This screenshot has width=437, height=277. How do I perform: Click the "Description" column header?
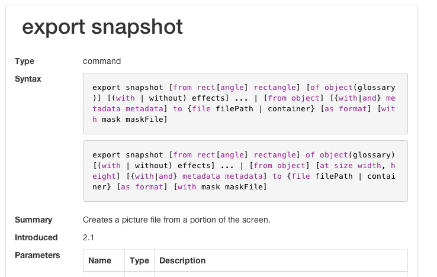coord(182,260)
